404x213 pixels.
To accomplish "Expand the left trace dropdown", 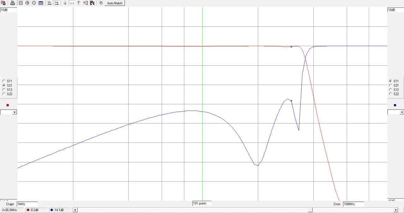I will 15,112.
